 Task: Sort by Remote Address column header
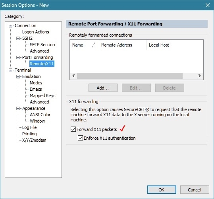pyautogui.click(x=123, y=45)
